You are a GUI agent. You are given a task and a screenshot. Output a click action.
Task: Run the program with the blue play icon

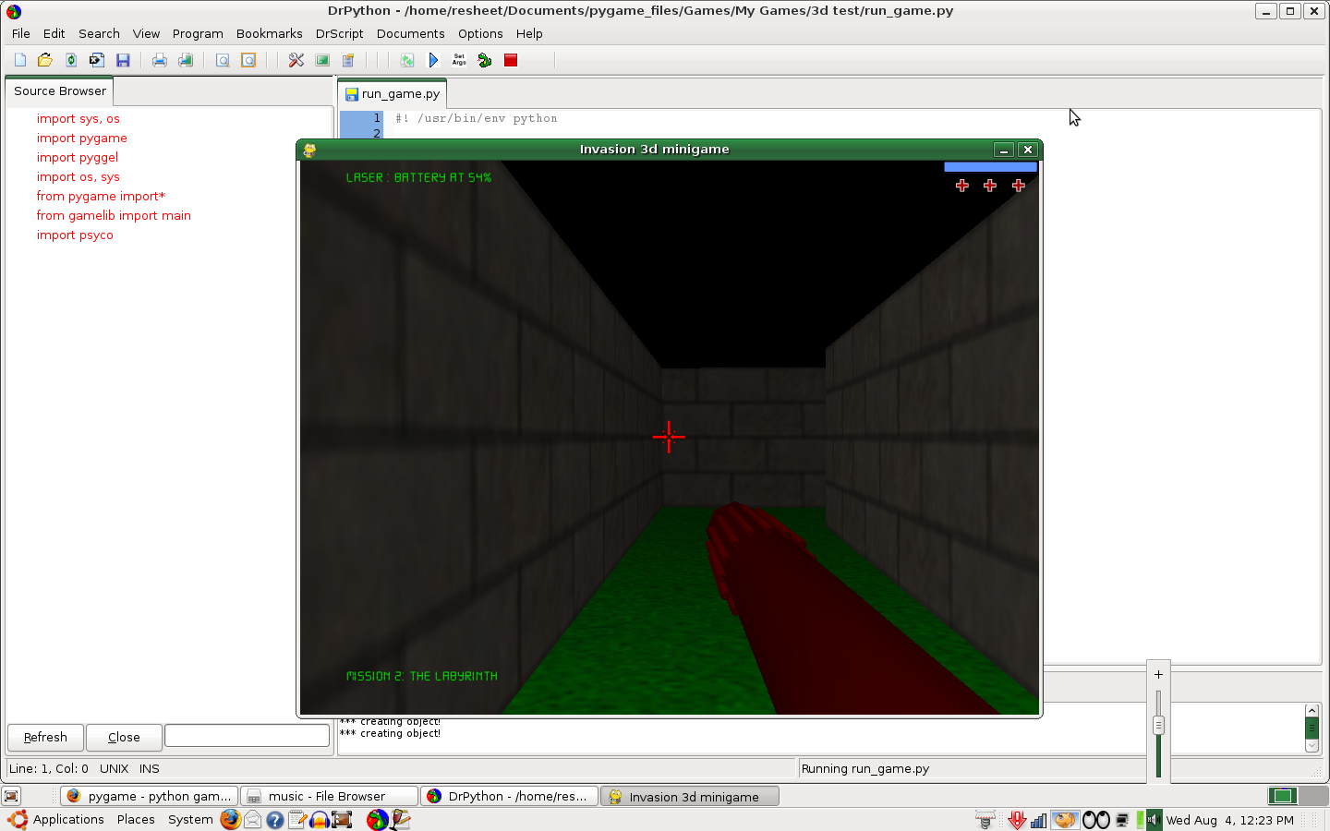(x=433, y=60)
